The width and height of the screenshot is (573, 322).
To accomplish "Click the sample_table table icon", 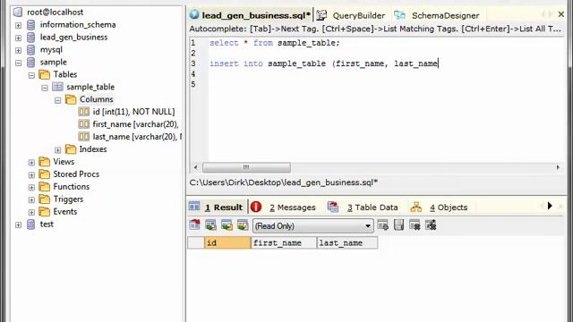I will (x=57, y=87).
